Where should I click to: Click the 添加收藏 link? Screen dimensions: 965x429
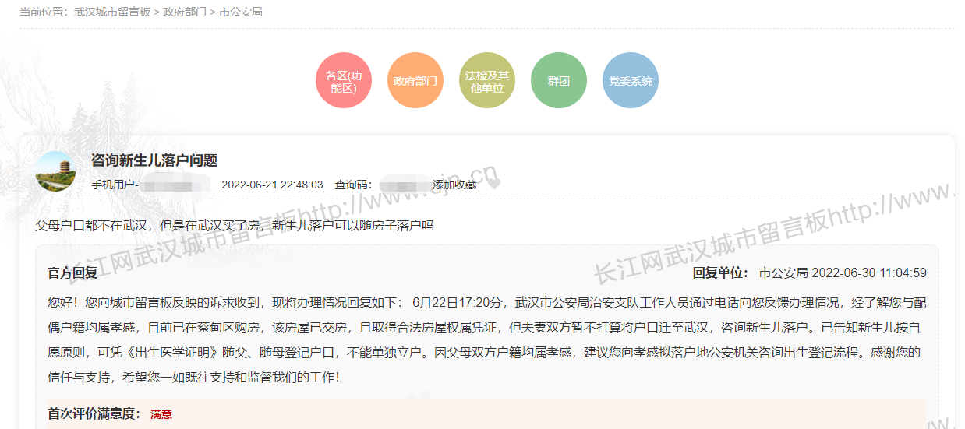coord(454,185)
